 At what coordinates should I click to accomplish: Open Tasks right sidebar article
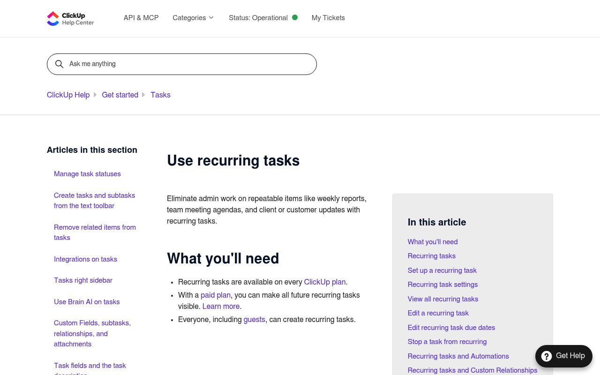(x=83, y=280)
